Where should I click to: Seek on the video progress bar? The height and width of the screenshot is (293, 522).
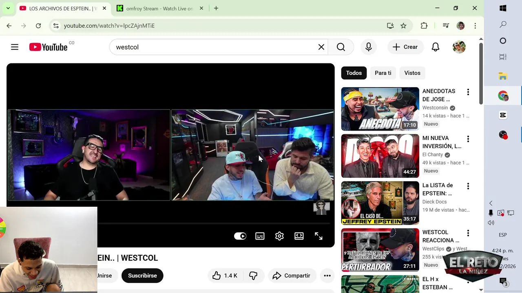214,223
